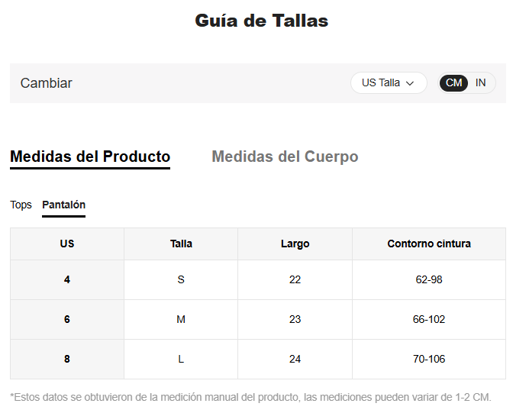513x413 pixels.
Task: Switch units to CM
Action: click(x=454, y=83)
